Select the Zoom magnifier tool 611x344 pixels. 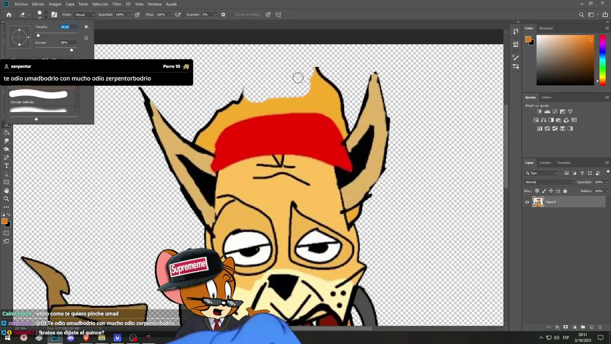7,199
